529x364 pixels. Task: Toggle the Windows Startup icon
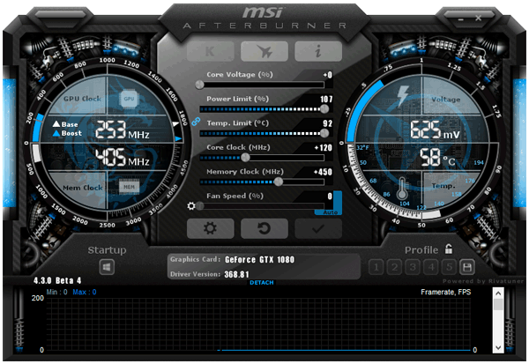tap(107, 268)
